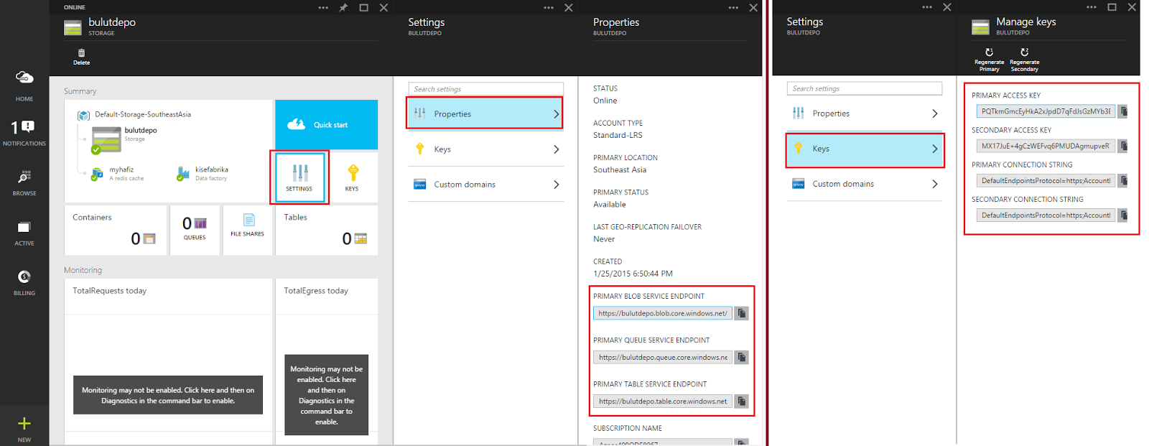
Task: Copy the primary blob service endpoint
Action: tap(742, 313)
